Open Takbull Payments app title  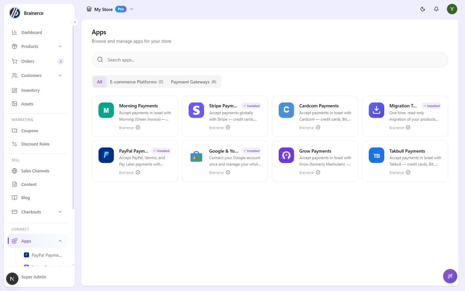coord(407,151)
